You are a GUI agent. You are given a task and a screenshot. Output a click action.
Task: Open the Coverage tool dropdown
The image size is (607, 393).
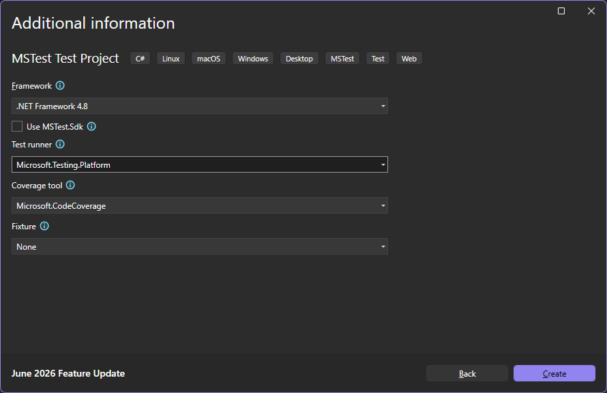coord(200,206)
